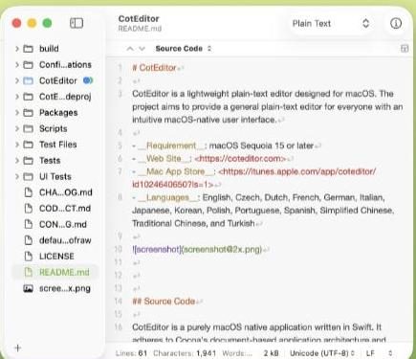Image resolution: width=416 pixels, height=359 pixels.
Task: Open the document inspector info button
Action: click(x=396, y=23)
